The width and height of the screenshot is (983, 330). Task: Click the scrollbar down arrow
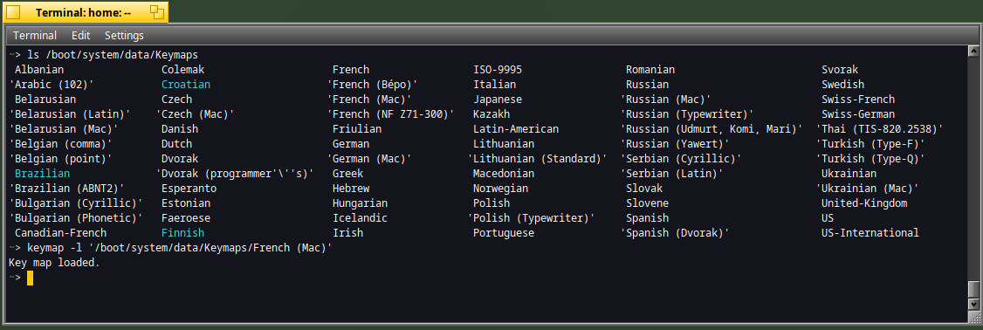(x=973, y=305)
